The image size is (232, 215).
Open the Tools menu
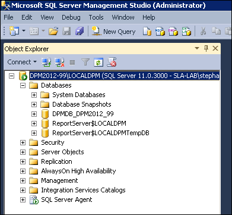[x=96, y=17]
